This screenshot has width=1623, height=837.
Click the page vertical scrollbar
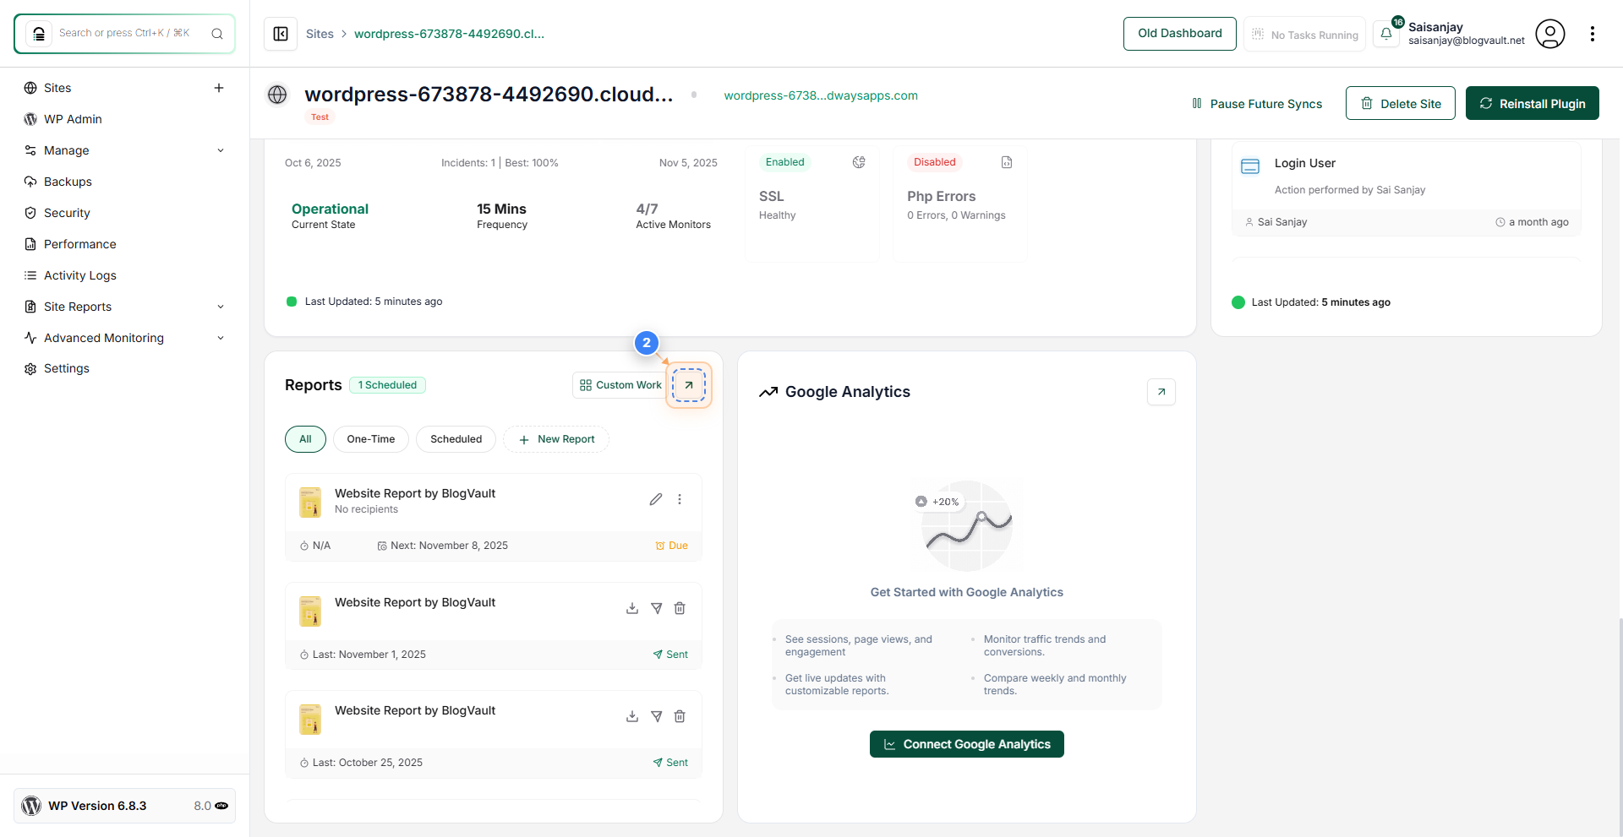tap(1620, 726)
